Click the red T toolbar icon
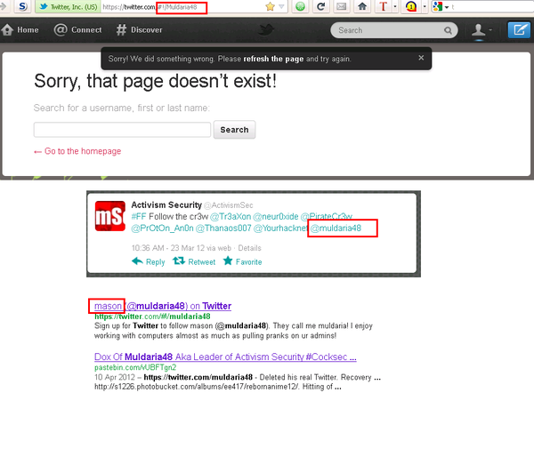Screen dimensions: 534x465 (383, 6)
